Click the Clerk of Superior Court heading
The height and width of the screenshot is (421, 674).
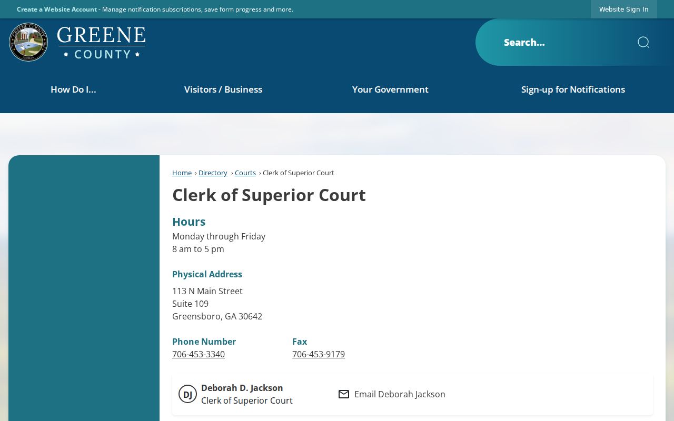(x=269, y=195)
